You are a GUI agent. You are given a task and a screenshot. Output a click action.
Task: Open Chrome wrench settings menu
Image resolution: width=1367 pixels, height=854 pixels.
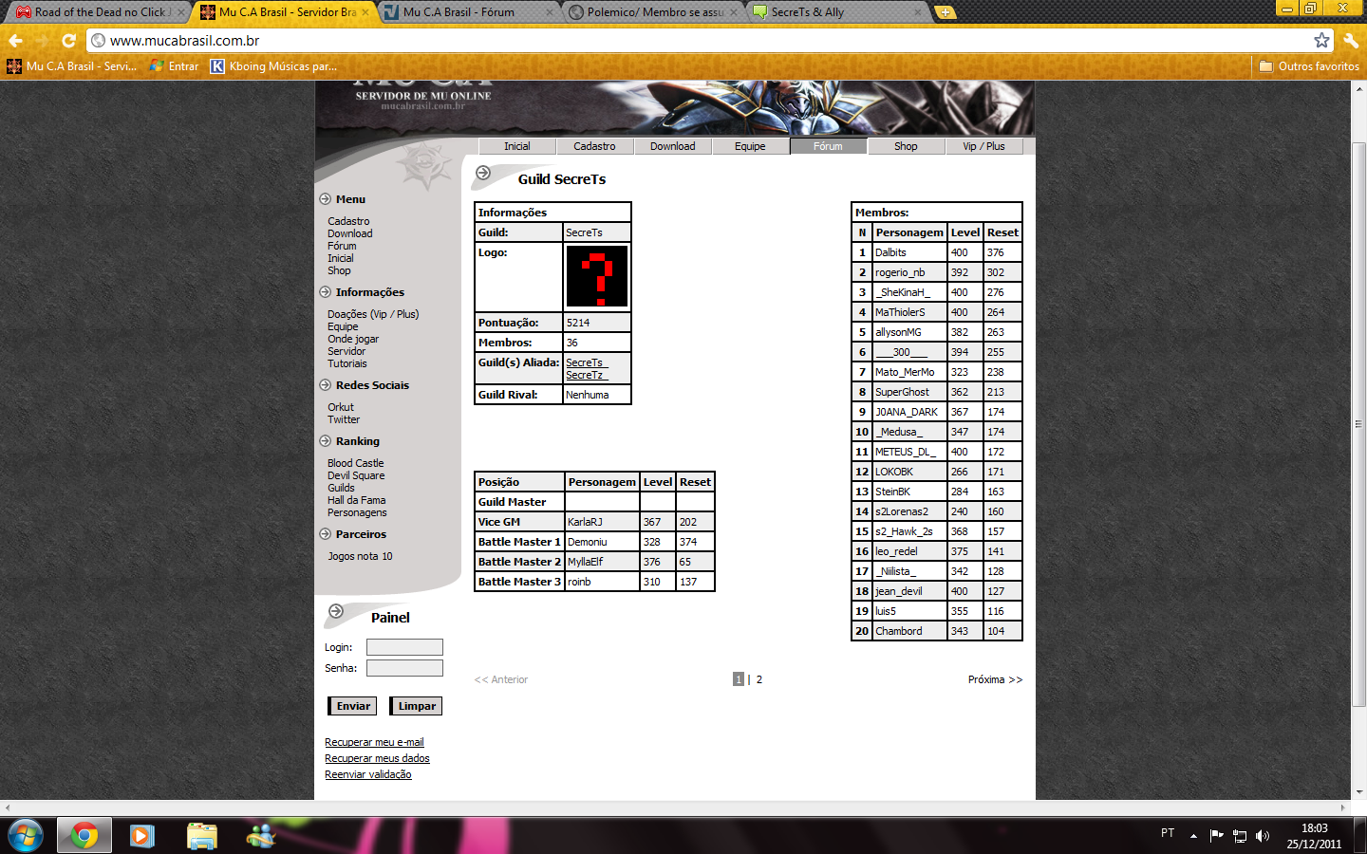pyautogui.click(x=1351, y=41)
